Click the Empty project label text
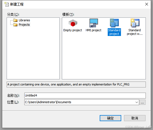Image resolution: width=153 pixels, height=130 pixels. click(x=73, y=30)
